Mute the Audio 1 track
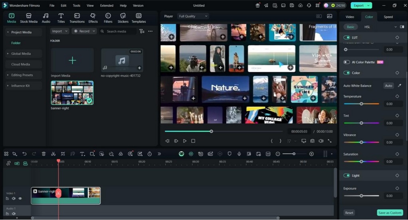Screen dimensions: 408x220 point(14,214)
